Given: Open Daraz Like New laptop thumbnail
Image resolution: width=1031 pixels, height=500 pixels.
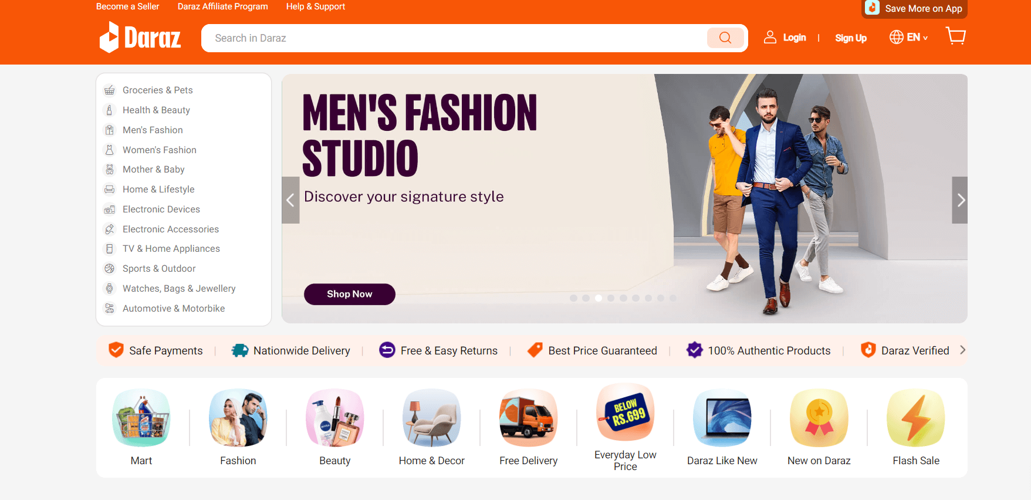Looking at the screenshot, I should [722, 418].
